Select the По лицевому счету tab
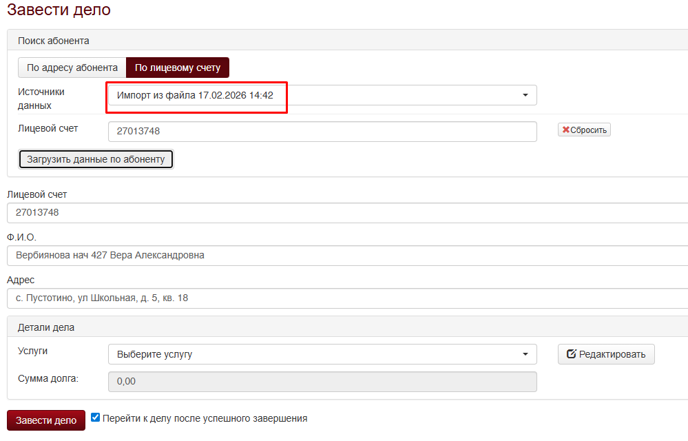The image size is (688, 441). pyautogui.click(x=178, y=68)
